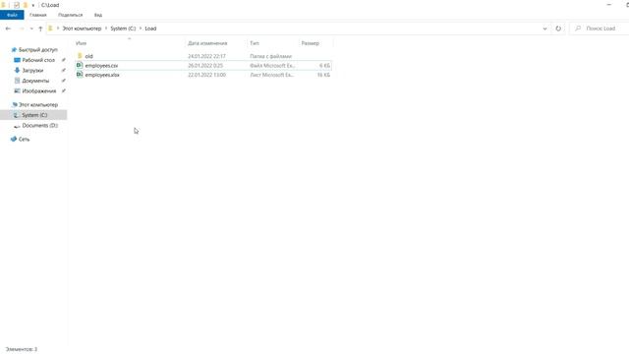629x354 pixels.
Task: Sort by the Имя column header
Action: coord(81,43)
